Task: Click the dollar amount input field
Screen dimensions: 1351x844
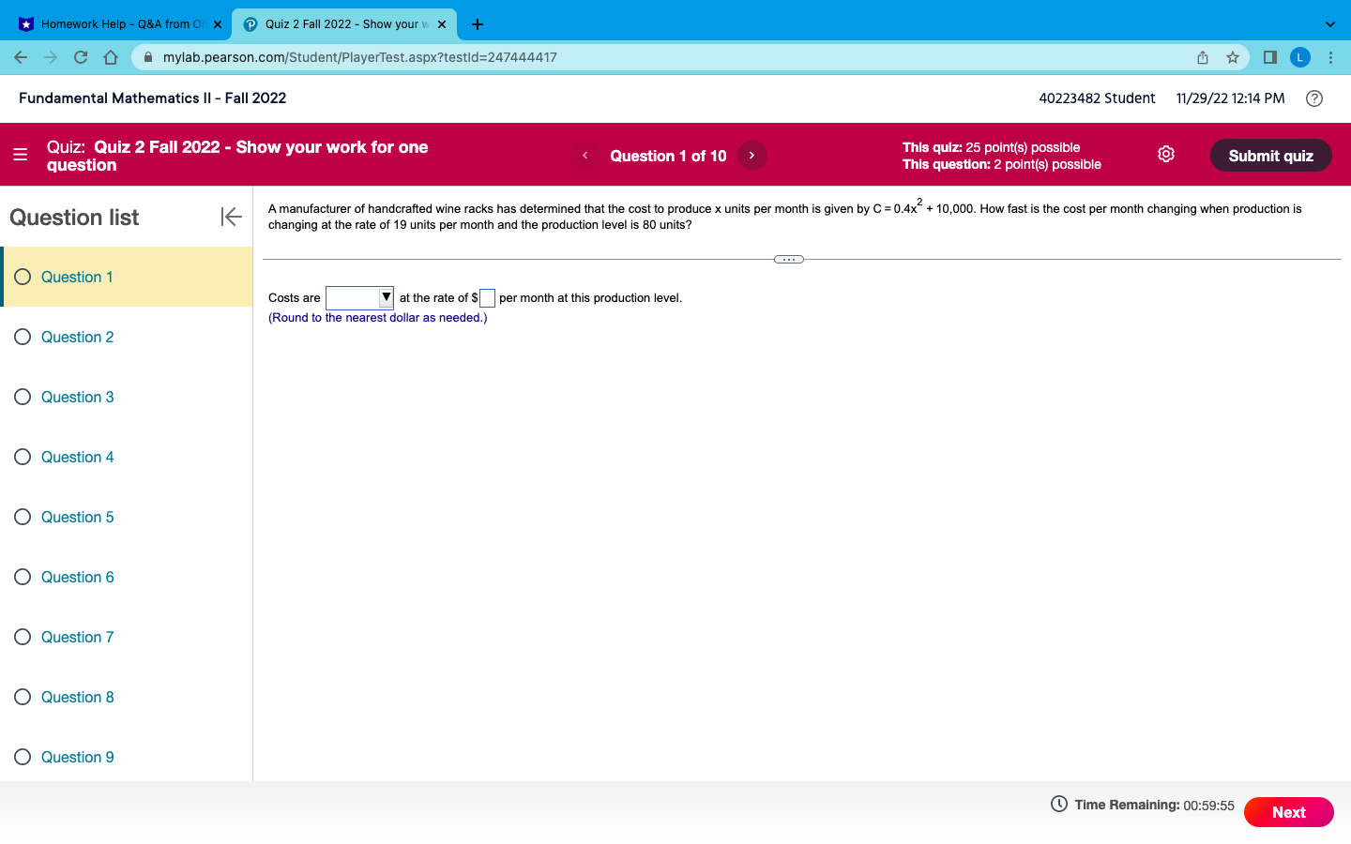Action: (x=487, y=297)
